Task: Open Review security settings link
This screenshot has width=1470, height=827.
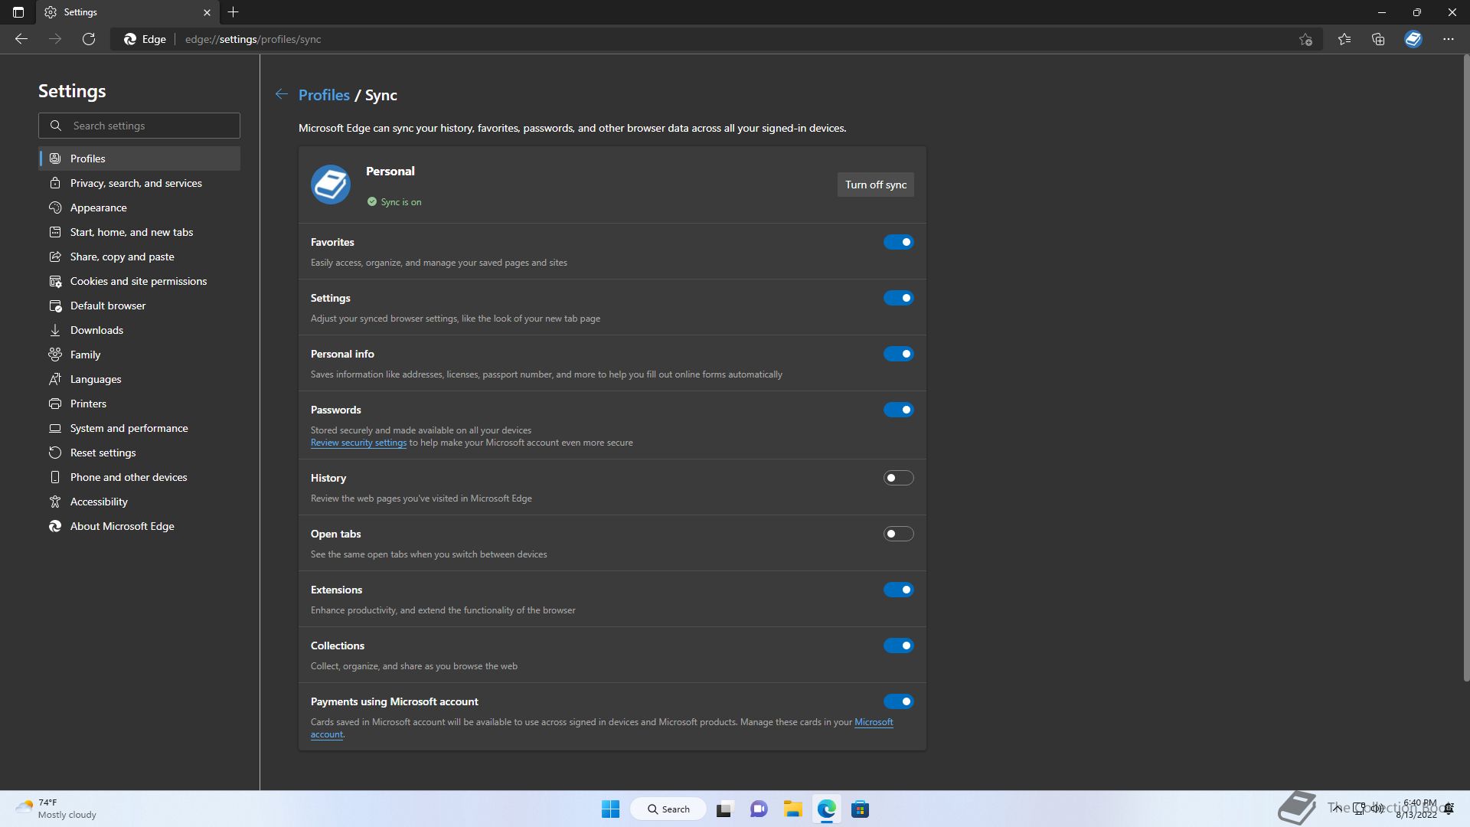Action: point(358,443)
